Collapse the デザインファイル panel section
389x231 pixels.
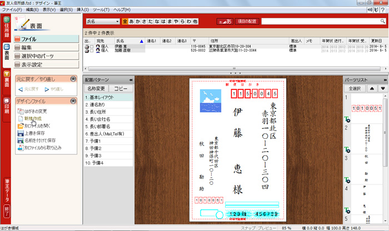tap(73, 101)
